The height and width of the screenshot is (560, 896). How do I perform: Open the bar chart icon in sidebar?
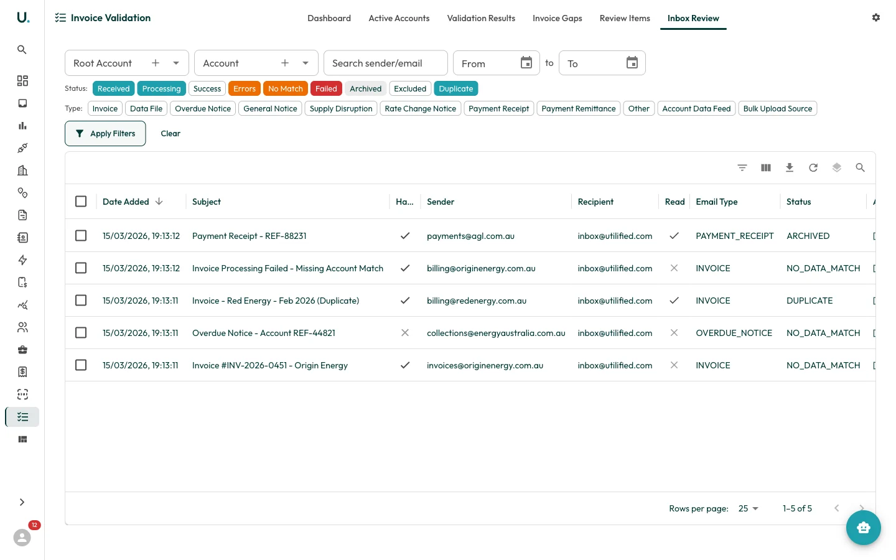pos(22,126)
